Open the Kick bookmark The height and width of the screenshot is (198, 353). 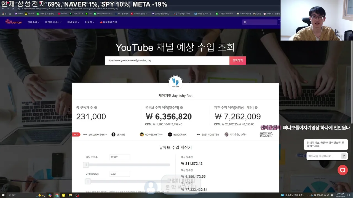(x=89, y=13)
